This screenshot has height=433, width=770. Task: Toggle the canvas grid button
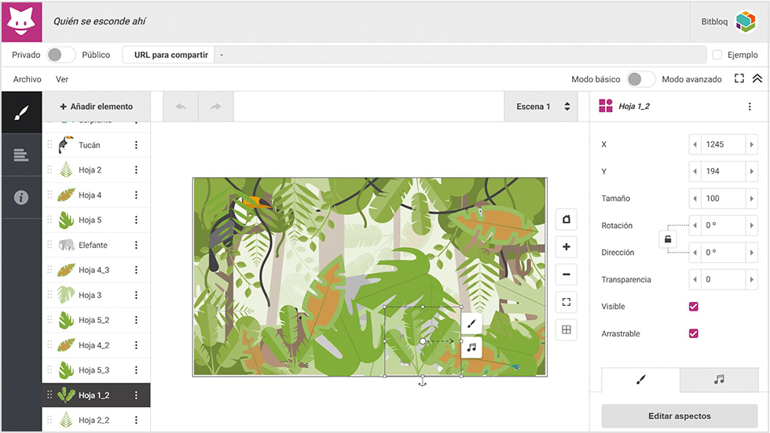pyautogui.click(x=566, y=329)
